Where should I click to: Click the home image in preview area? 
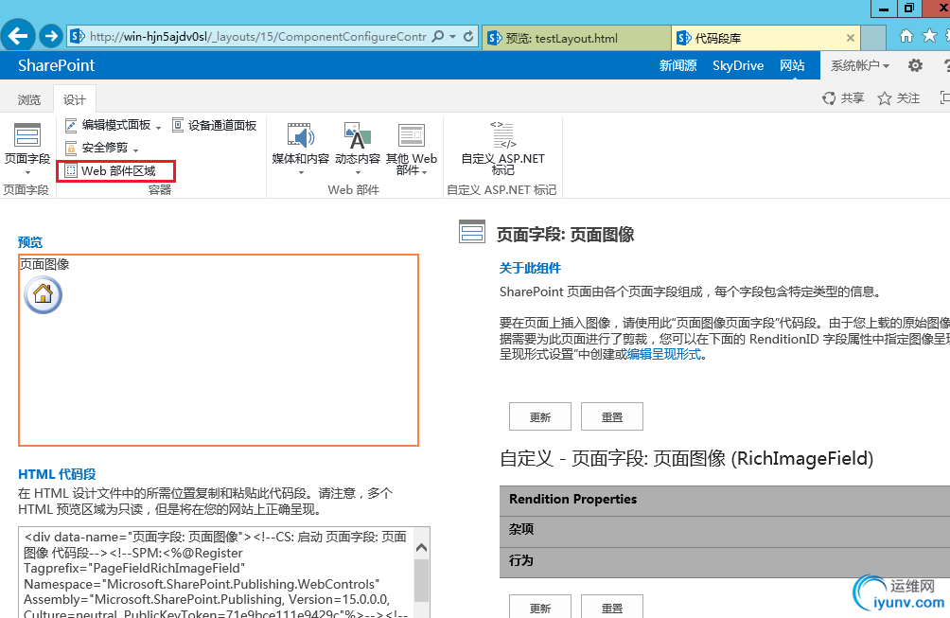tap(43, 294)
